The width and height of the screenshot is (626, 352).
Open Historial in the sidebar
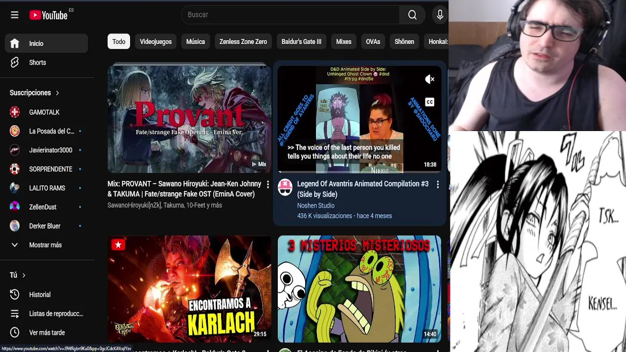[46, 295]
